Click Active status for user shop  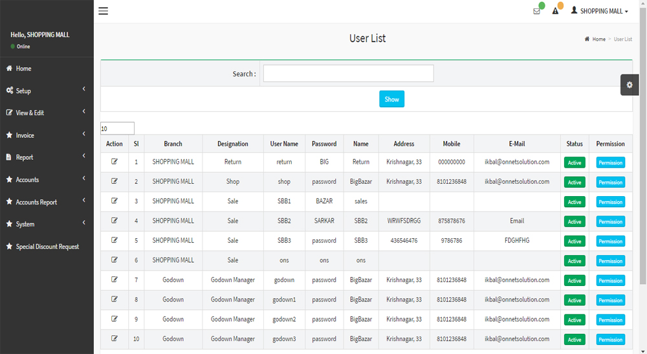click(x=575, y=183)
